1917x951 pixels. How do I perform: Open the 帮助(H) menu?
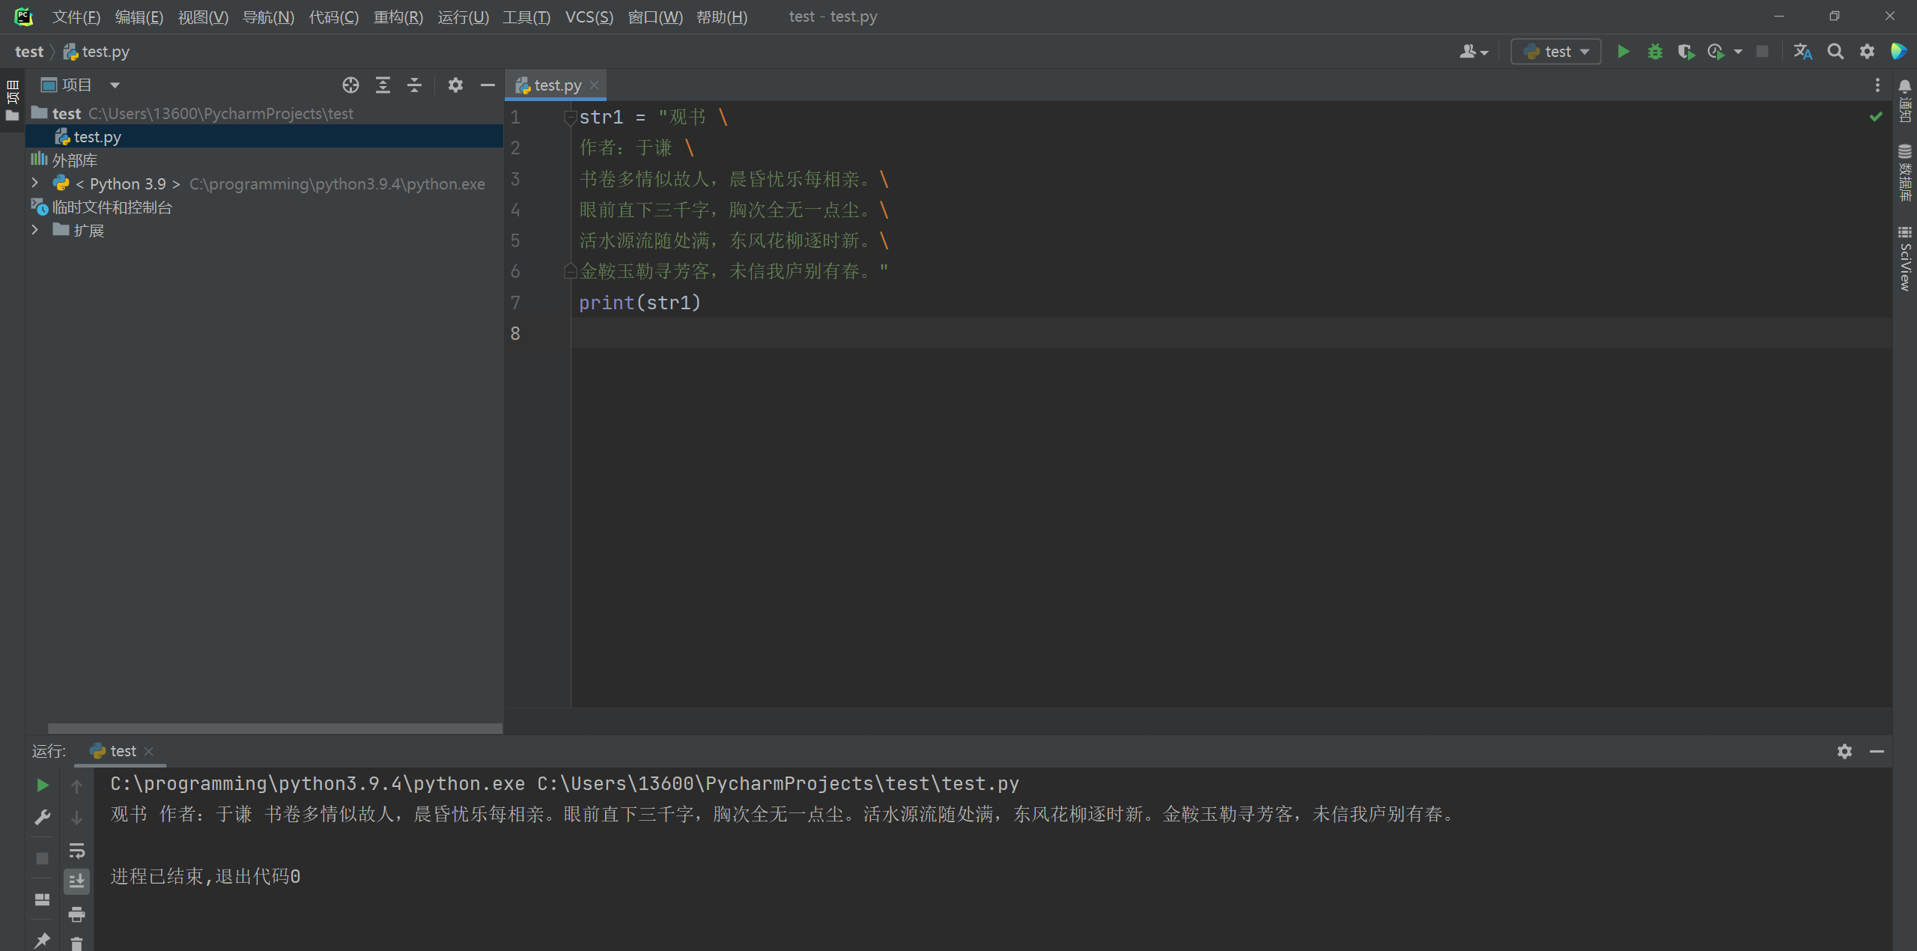coord(722,16)
